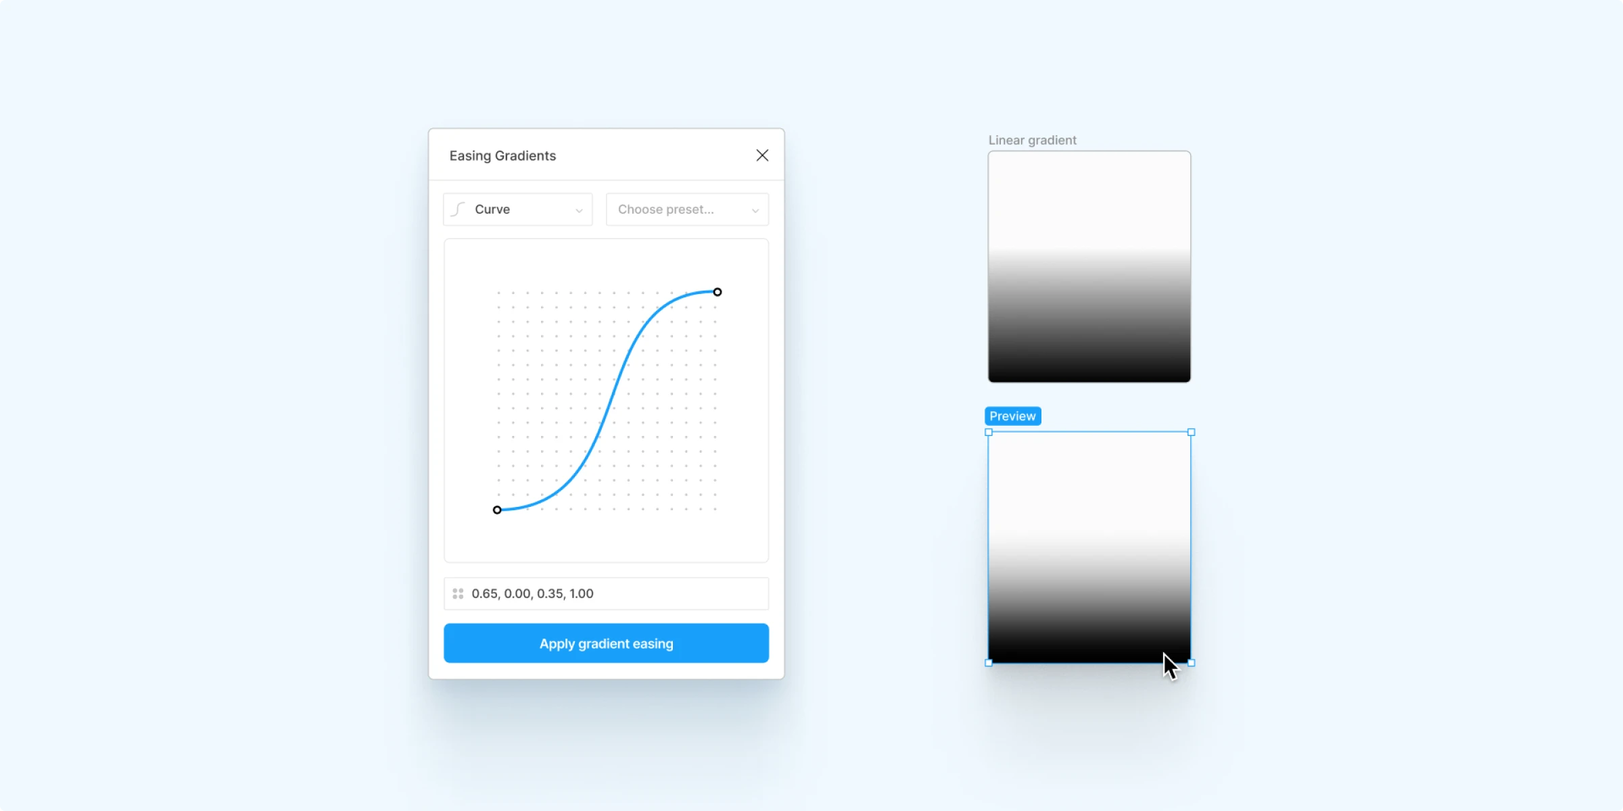Screen dimensions: 1623x811
Task: Click the linear gradient color swatch preview
Action: click(x=1088, y=266)
